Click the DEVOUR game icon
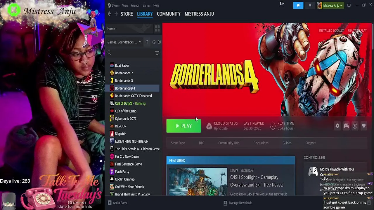The width and height of the screenshot is (374, 210). (112, 126)
